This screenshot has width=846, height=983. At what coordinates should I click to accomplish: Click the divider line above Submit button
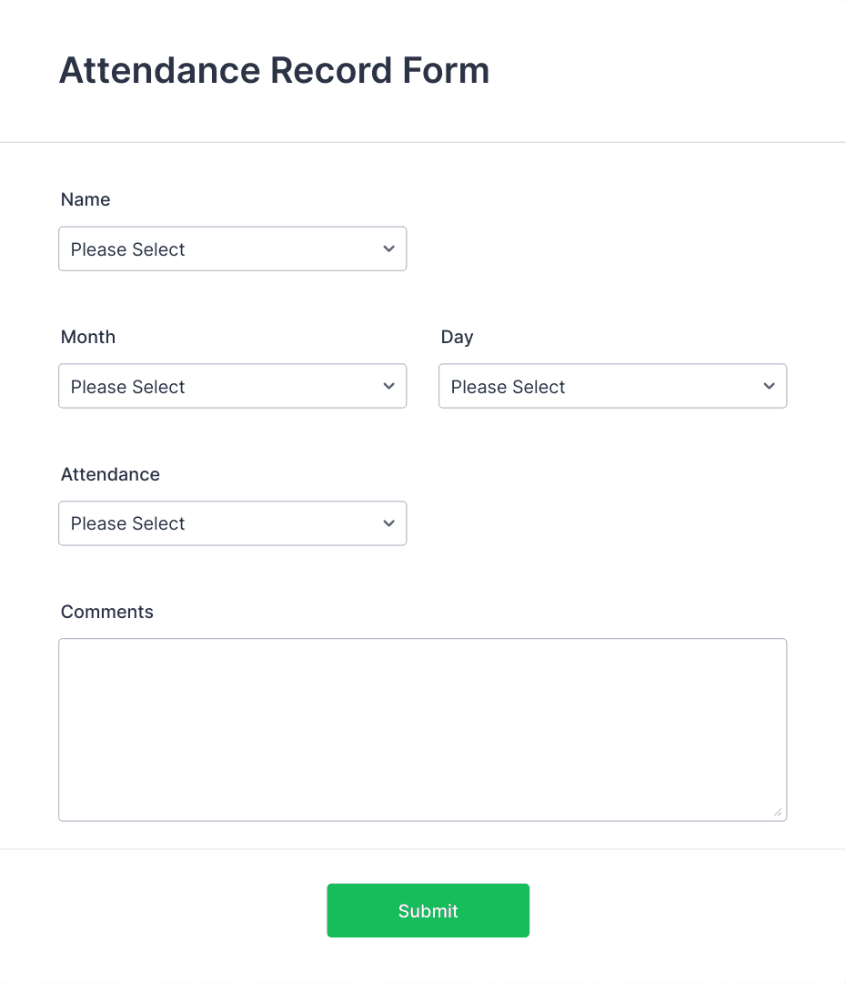coord(423,849)
